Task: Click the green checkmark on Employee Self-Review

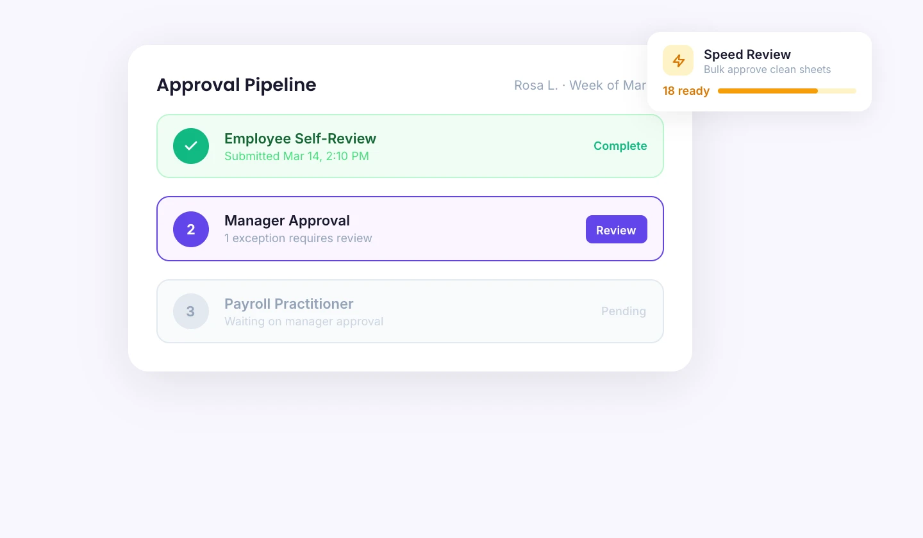Action: pos(191,146)
